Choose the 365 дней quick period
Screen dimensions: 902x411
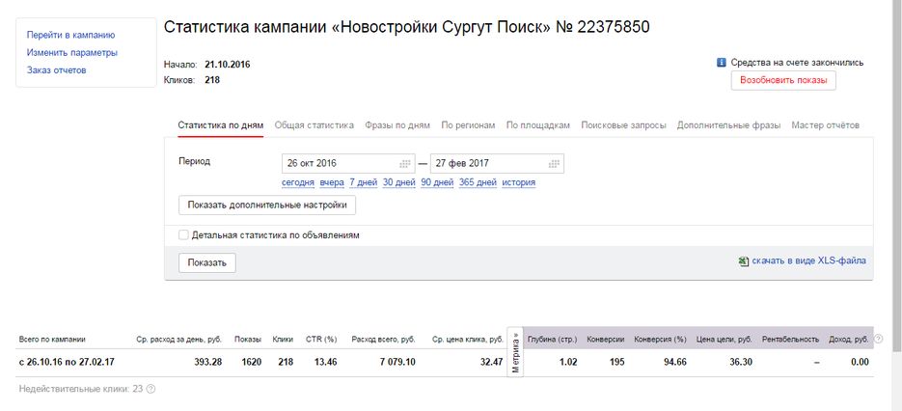pyautogui.click(x=478, y=182)
